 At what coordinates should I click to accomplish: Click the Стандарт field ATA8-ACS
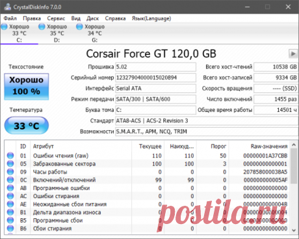[207, 120]
